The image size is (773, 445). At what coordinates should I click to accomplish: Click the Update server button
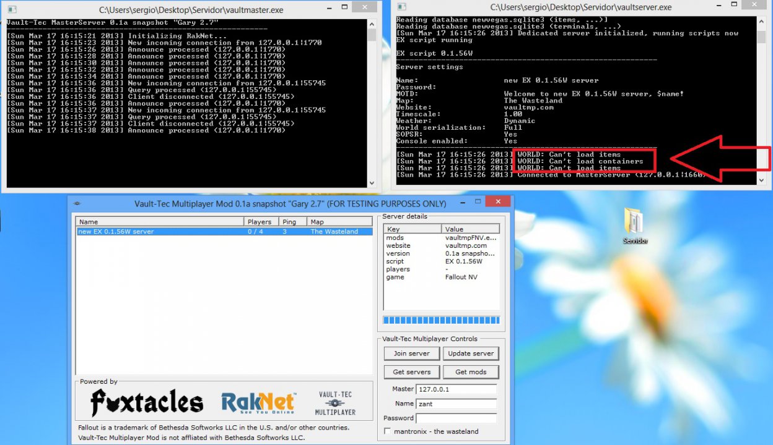[x=471, y=354]
